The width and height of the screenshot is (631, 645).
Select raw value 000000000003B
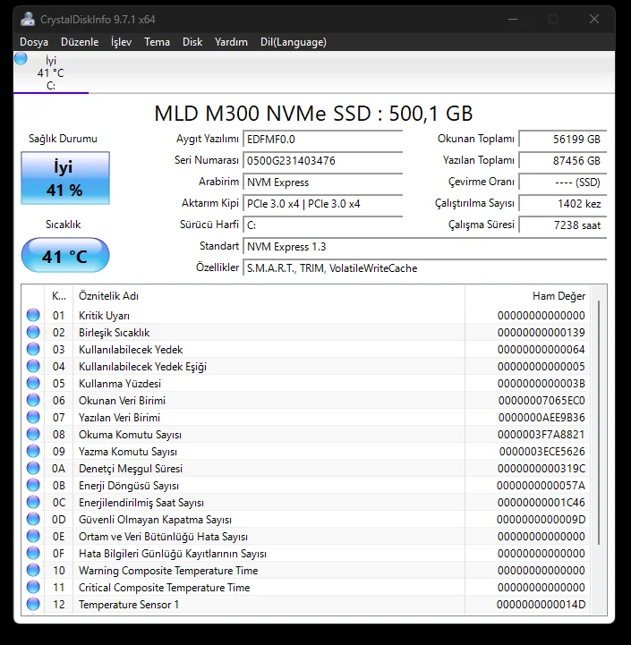tap(541, 384)
